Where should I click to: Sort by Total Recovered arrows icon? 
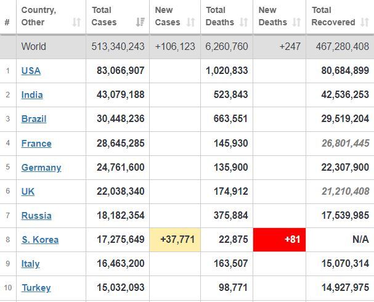pos(365,22)
